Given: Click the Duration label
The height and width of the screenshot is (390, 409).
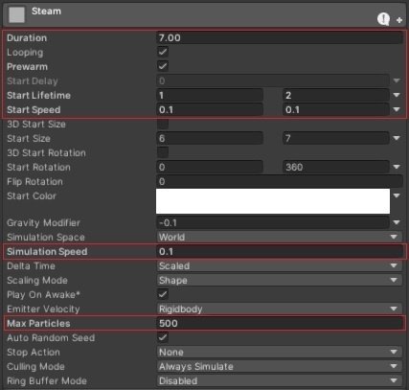Looking at the screenshot, I should coord(27,37).
